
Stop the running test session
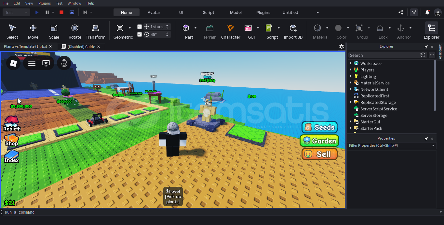point(61,12)
